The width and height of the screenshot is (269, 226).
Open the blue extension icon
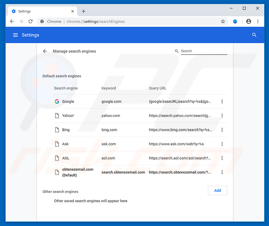(x=235, y=21)
